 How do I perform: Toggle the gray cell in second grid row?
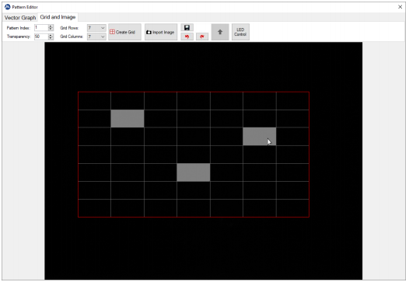point(128,119)
